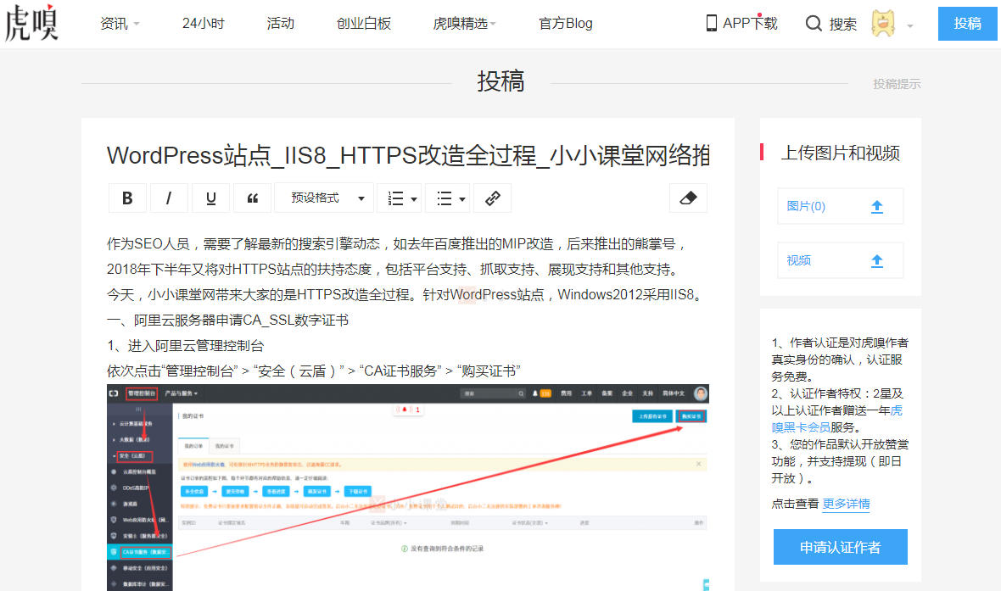Viewport: 1001px width, 591px height.
Task: Open the 官方Blog menu item
Action: click(566, 24)
